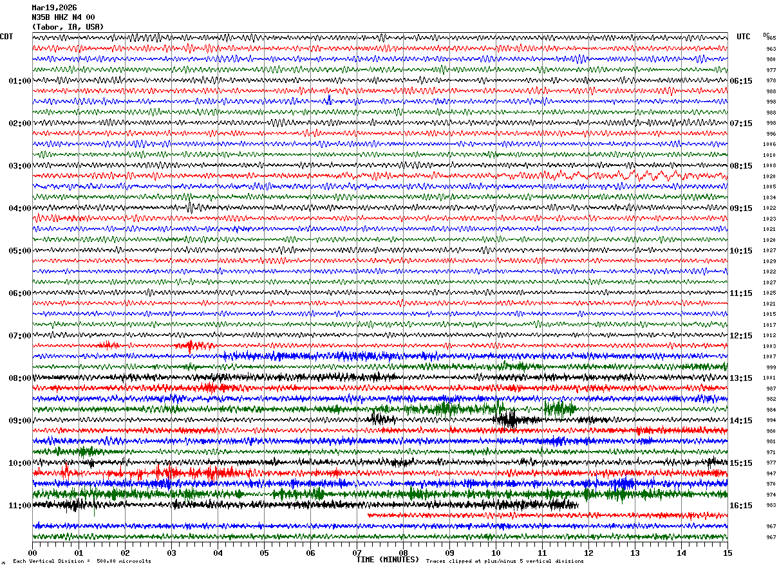Select the '07:00' CDT row label
The image size is (779, 570).
20,336
